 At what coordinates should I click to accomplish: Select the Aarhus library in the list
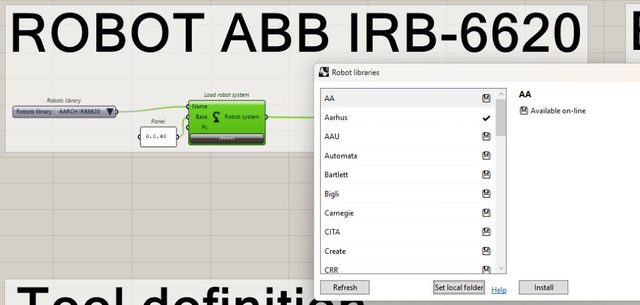pyautogui.click(x=407, y=117)
